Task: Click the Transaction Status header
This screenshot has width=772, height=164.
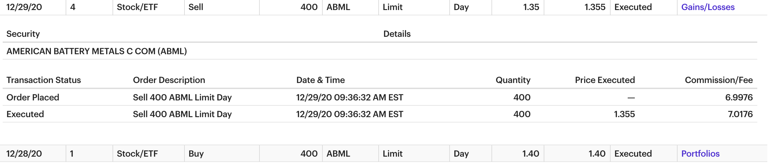Action: pyautogui.click(x=44, y=80)
